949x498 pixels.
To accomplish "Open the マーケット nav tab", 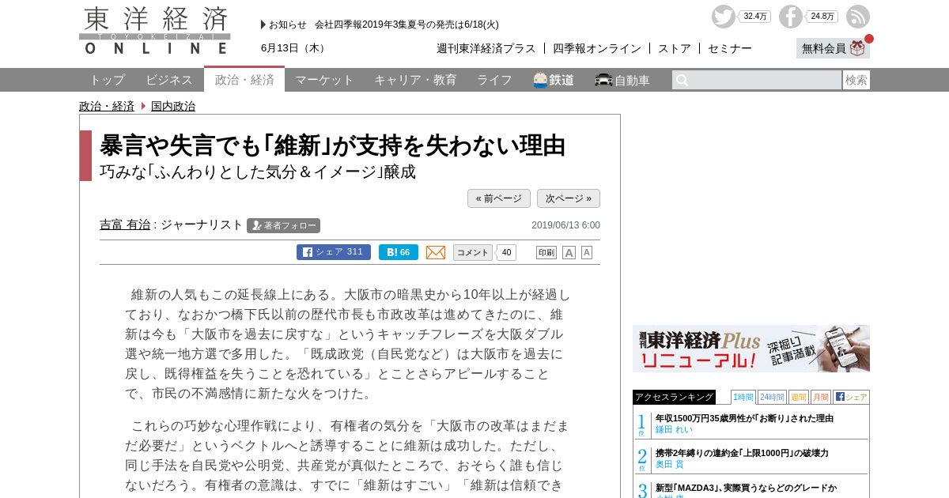I will (324, 80).
